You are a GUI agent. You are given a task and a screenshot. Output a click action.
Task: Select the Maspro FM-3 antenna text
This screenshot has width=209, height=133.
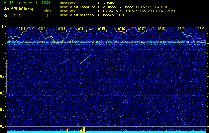(112, 15)
